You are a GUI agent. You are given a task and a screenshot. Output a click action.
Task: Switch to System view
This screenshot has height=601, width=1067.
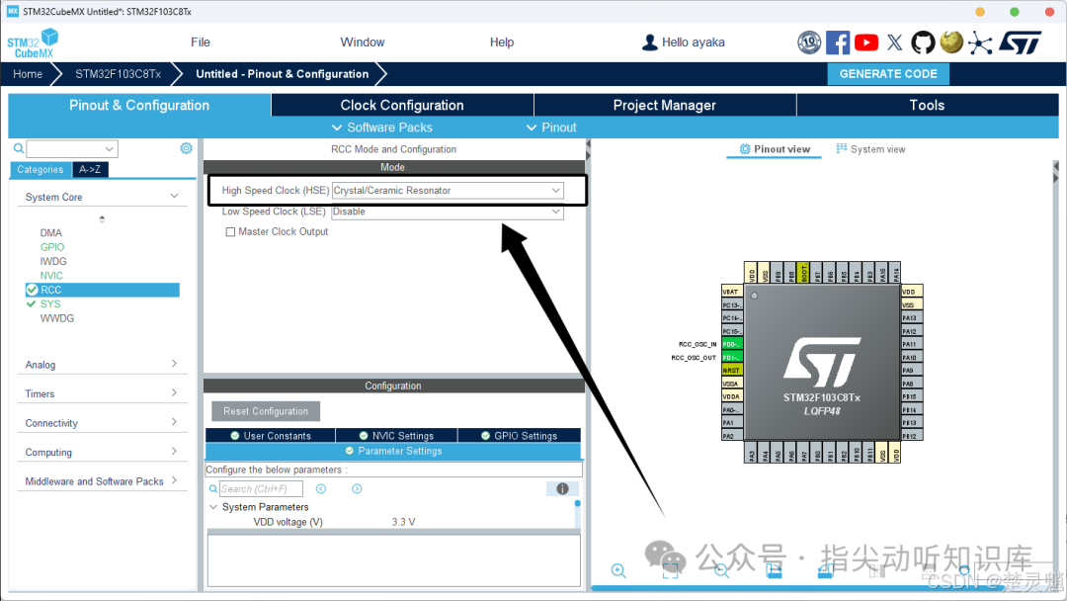[870, 149]
